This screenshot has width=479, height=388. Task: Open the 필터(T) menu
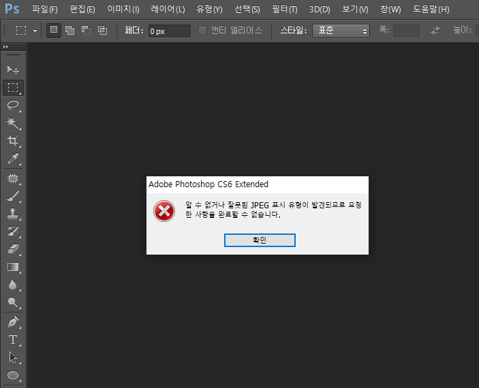(284, 10)
